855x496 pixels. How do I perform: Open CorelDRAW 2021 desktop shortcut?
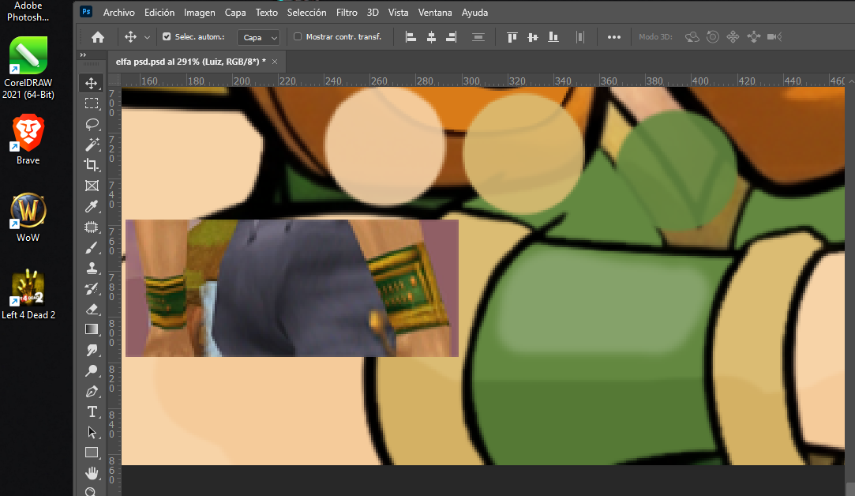click(28, 68)
